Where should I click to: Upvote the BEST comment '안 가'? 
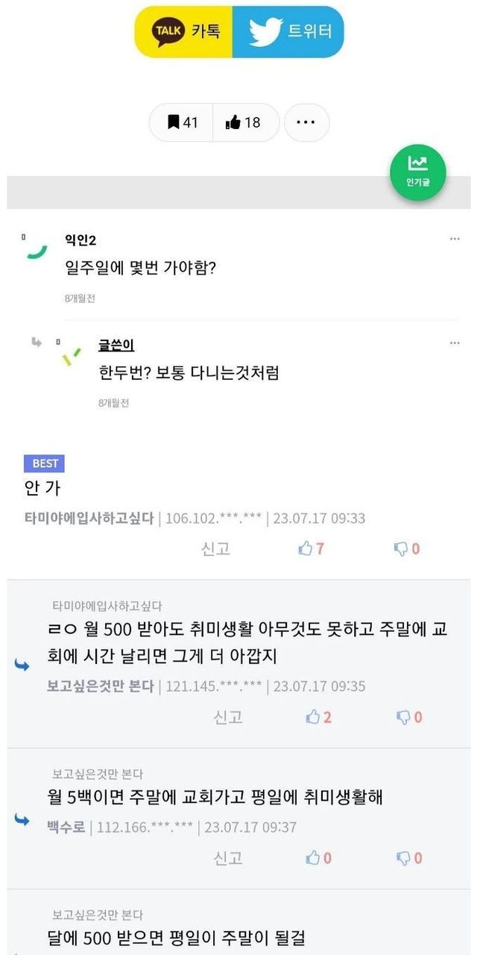coord(311,549)
